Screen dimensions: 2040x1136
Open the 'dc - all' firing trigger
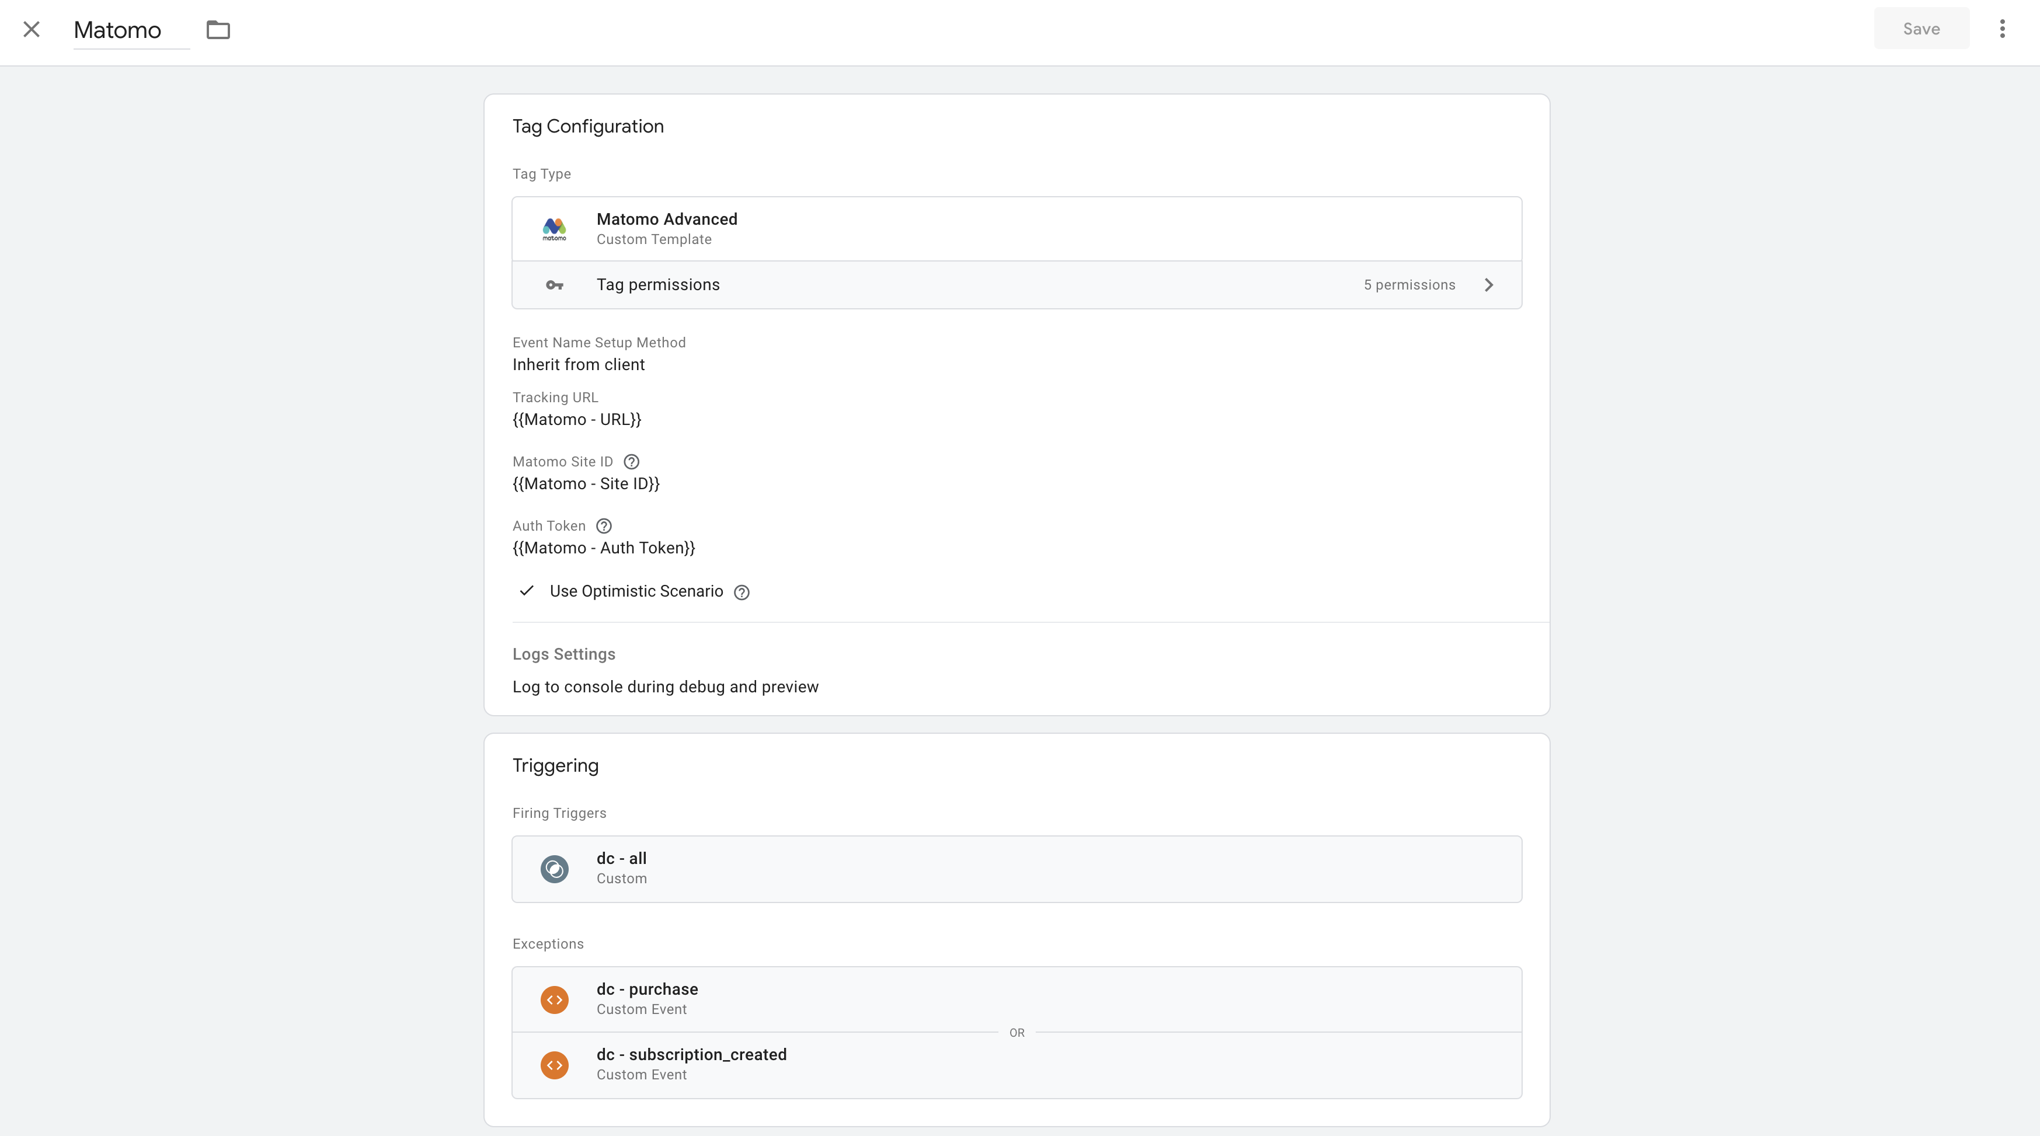[x=1017, y=869]
